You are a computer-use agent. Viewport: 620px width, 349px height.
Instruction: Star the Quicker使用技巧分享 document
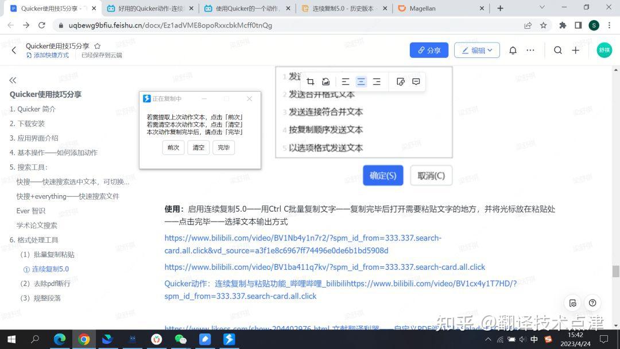[x=97, y=46]
